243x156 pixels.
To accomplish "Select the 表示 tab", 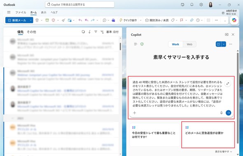I will point(44,12).
